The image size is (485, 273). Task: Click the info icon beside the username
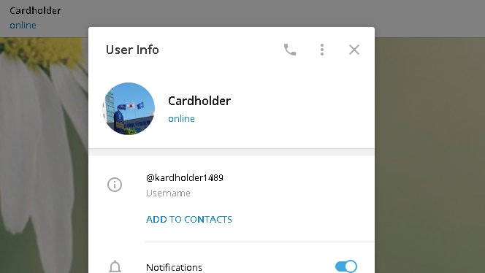click(x=115, y=185)
